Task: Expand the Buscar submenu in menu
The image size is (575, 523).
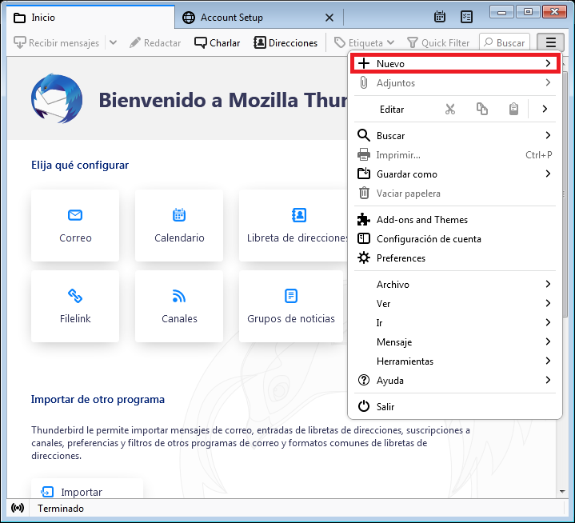Action: click(x=455, y=135)
